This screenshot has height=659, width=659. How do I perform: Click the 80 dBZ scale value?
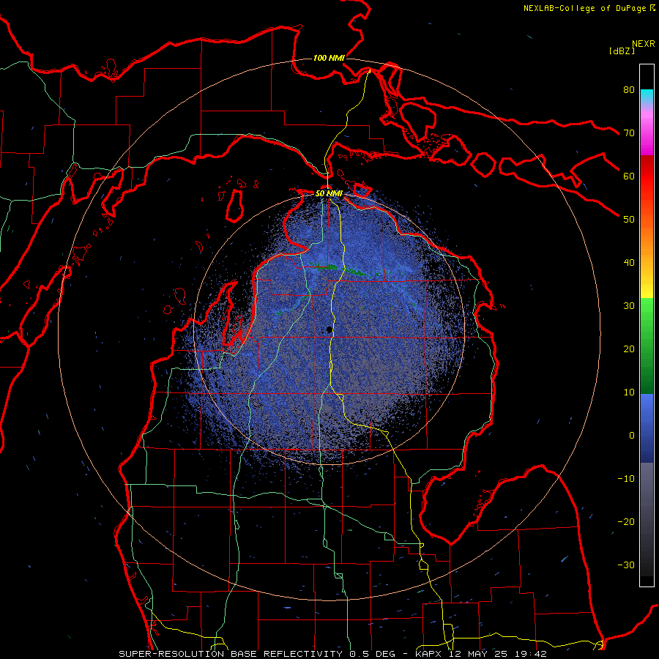click(x=629, y=90)
